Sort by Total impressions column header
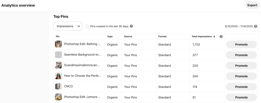Screen dimensions: 261x103 click(x=202, y=36)
